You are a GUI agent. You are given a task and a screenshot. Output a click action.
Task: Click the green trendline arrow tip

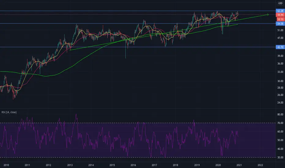point(268,15)
